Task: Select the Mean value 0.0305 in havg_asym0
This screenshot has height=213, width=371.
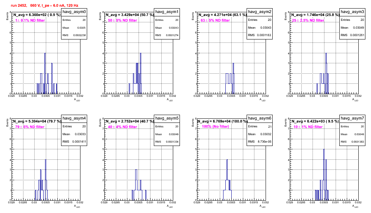Action: coord(82,28)
